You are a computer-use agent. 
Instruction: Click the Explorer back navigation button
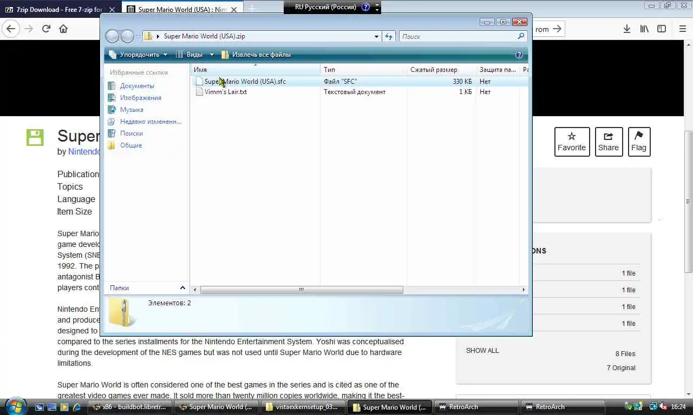pos(112,36)
